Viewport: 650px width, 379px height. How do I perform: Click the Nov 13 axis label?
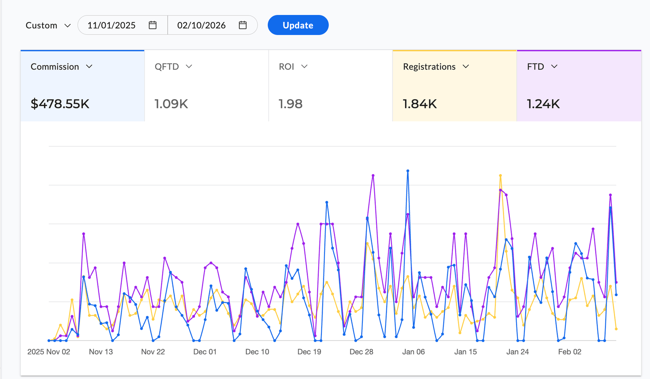(101, 352)
